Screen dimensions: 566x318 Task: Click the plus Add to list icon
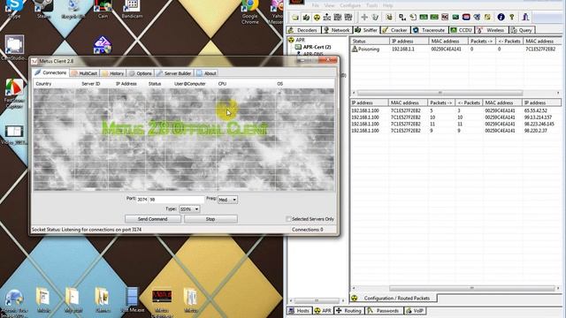point(364,17)
